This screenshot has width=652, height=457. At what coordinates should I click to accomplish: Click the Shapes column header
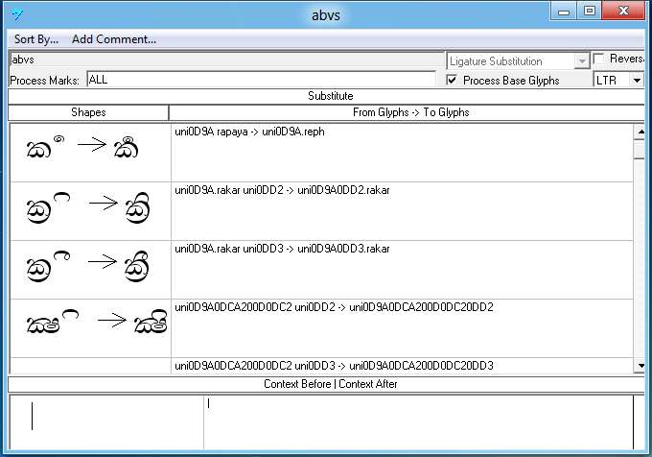click(88, 112)
